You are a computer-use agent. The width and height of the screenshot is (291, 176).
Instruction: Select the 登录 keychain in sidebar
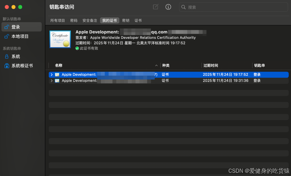(x=21, y=27)
